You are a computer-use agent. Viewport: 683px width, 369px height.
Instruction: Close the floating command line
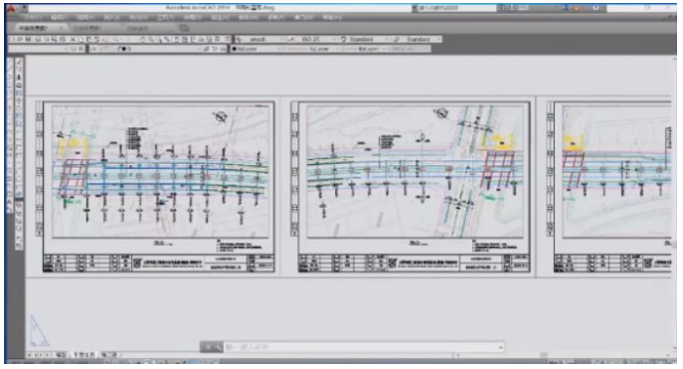[x=208, y=347]
